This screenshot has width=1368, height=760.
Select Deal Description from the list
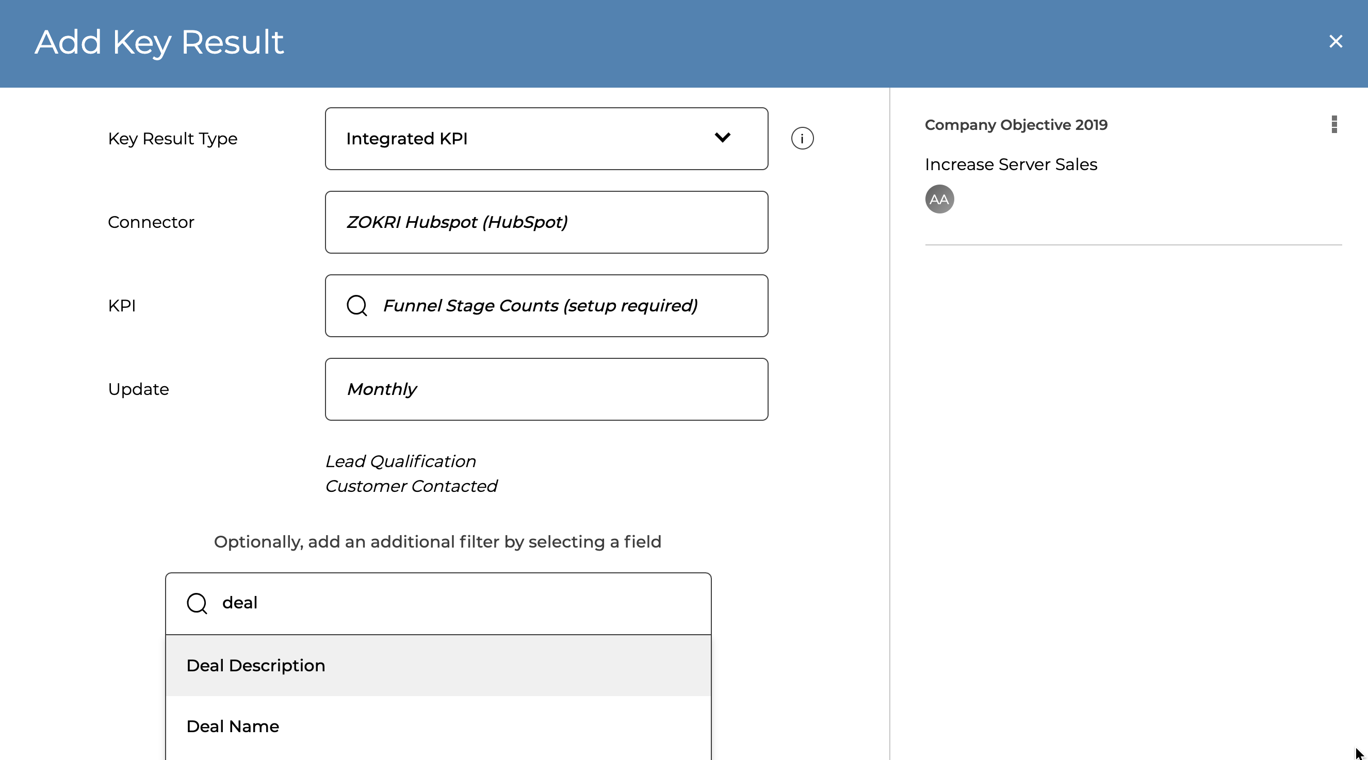[x=438, y=666]
